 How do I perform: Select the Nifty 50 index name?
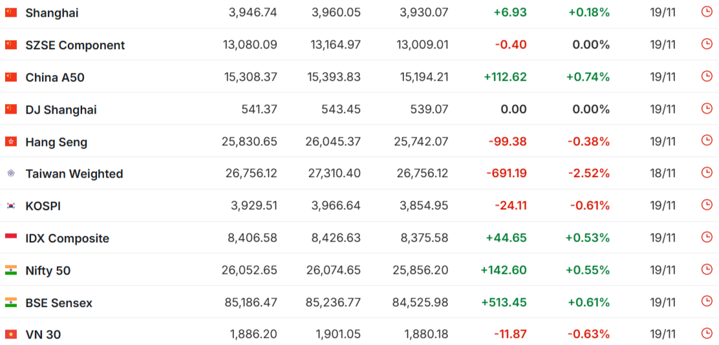[48, 271]
